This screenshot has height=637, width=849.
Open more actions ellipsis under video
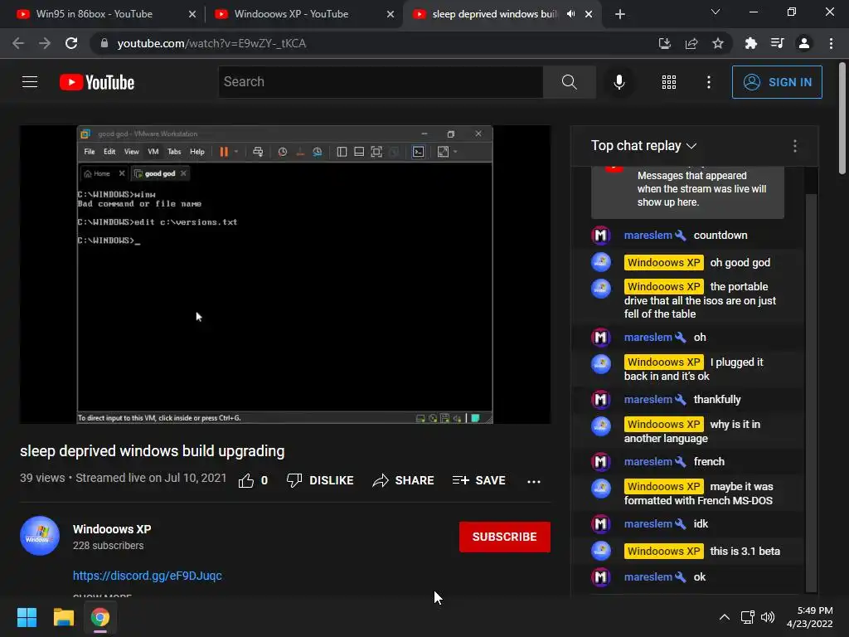click(534, 482)
